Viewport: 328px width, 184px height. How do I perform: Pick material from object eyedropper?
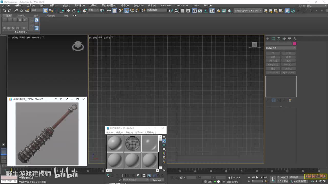(120, 180)
